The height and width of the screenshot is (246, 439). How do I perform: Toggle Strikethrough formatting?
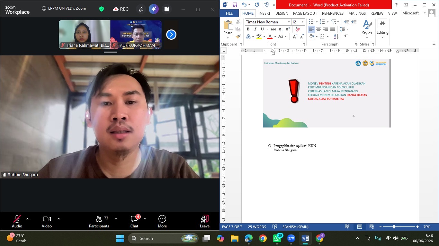coord(273,29)
